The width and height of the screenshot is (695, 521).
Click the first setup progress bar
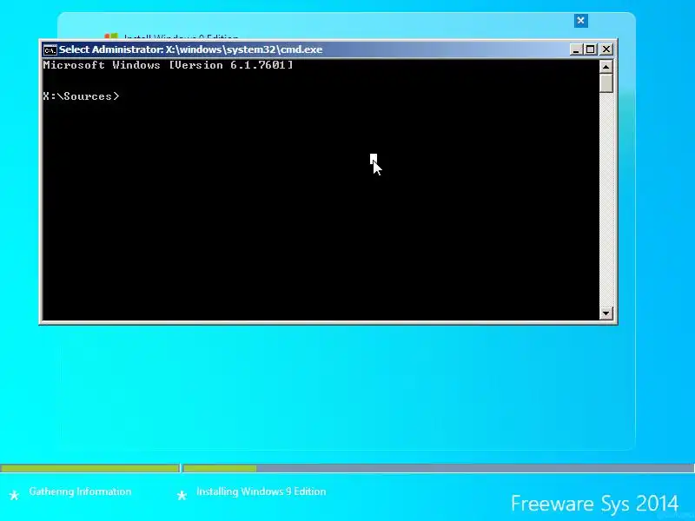click(x=90, y=468)
